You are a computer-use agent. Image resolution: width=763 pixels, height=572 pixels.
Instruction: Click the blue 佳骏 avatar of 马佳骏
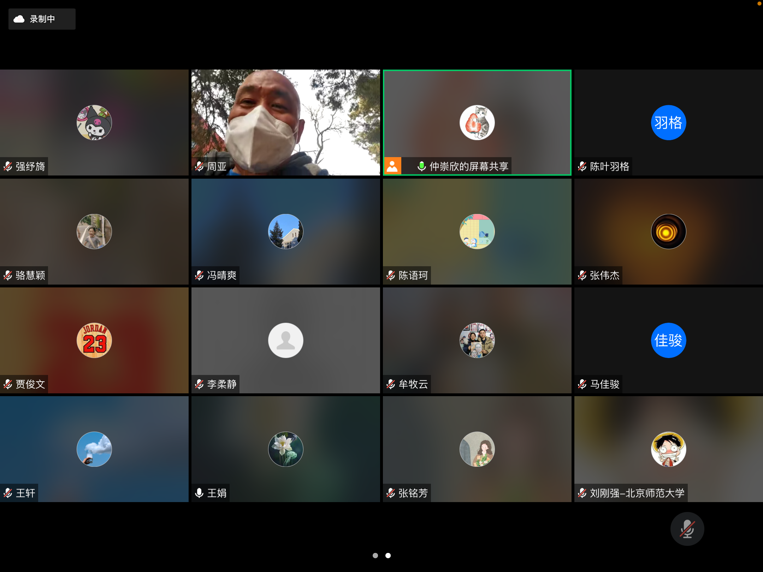click(x=668, y=340)
